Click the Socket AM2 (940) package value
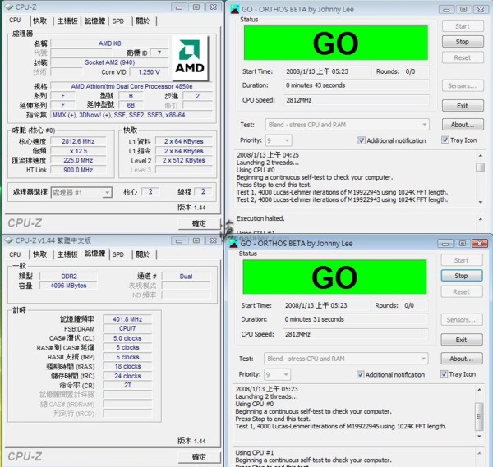This screenshot has width=493, height=467. (x=109, y=62)
